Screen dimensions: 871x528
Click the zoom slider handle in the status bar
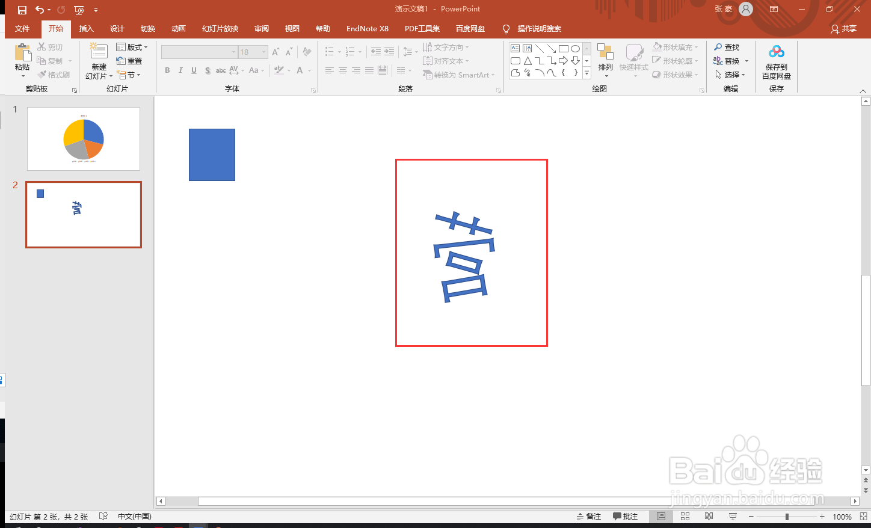(787, 517)
